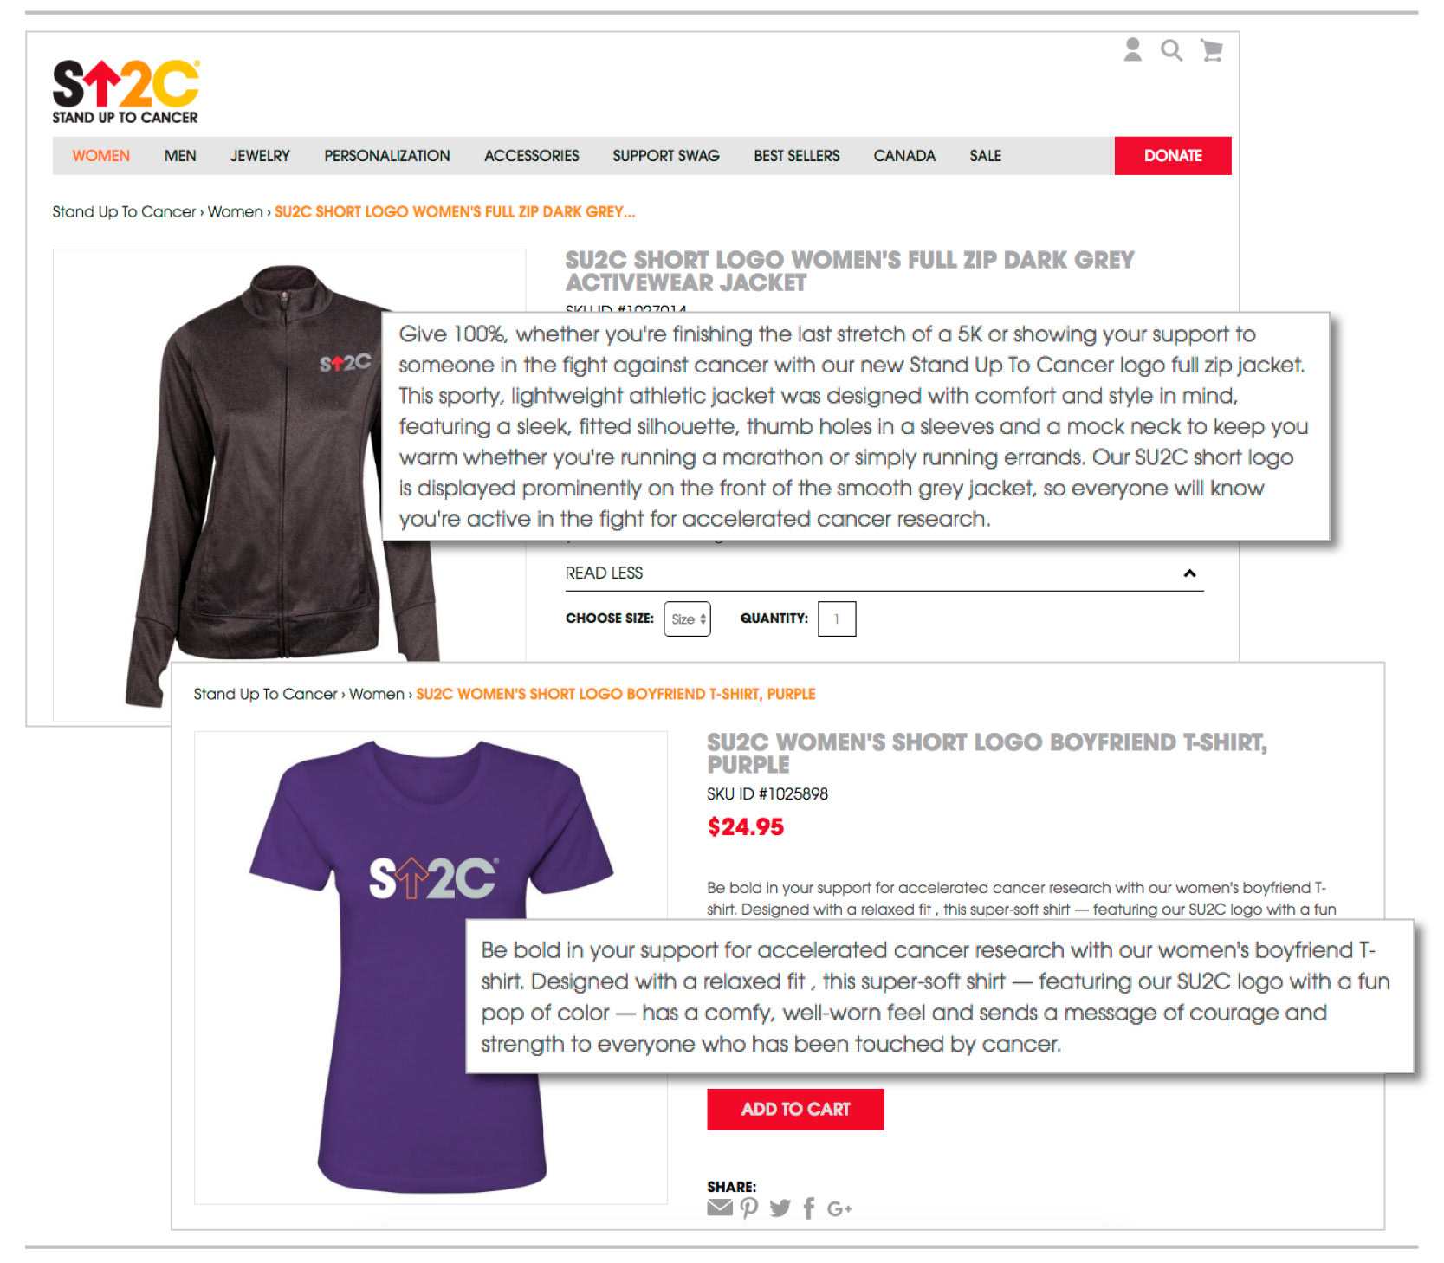Go to Best Sellers section
Image resolution: width=1444 pixels, height=1263 pixels.
click(x=796, y=156)
